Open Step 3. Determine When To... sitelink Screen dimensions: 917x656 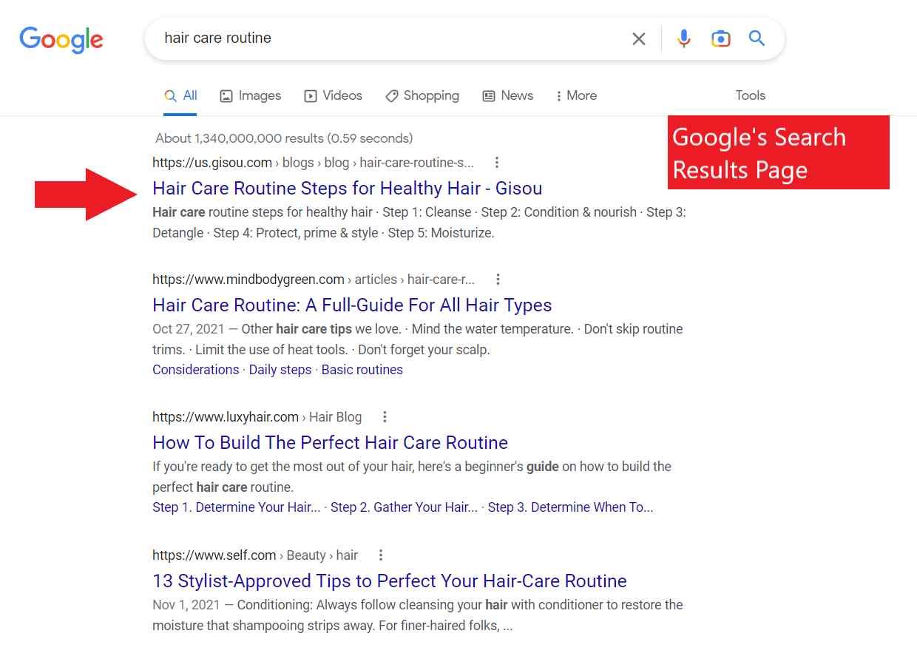pyautogui.click(x=570, y=507)
